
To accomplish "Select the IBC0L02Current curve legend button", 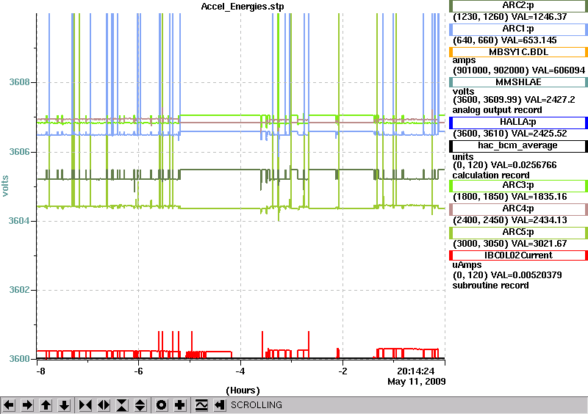I will 518,255.
